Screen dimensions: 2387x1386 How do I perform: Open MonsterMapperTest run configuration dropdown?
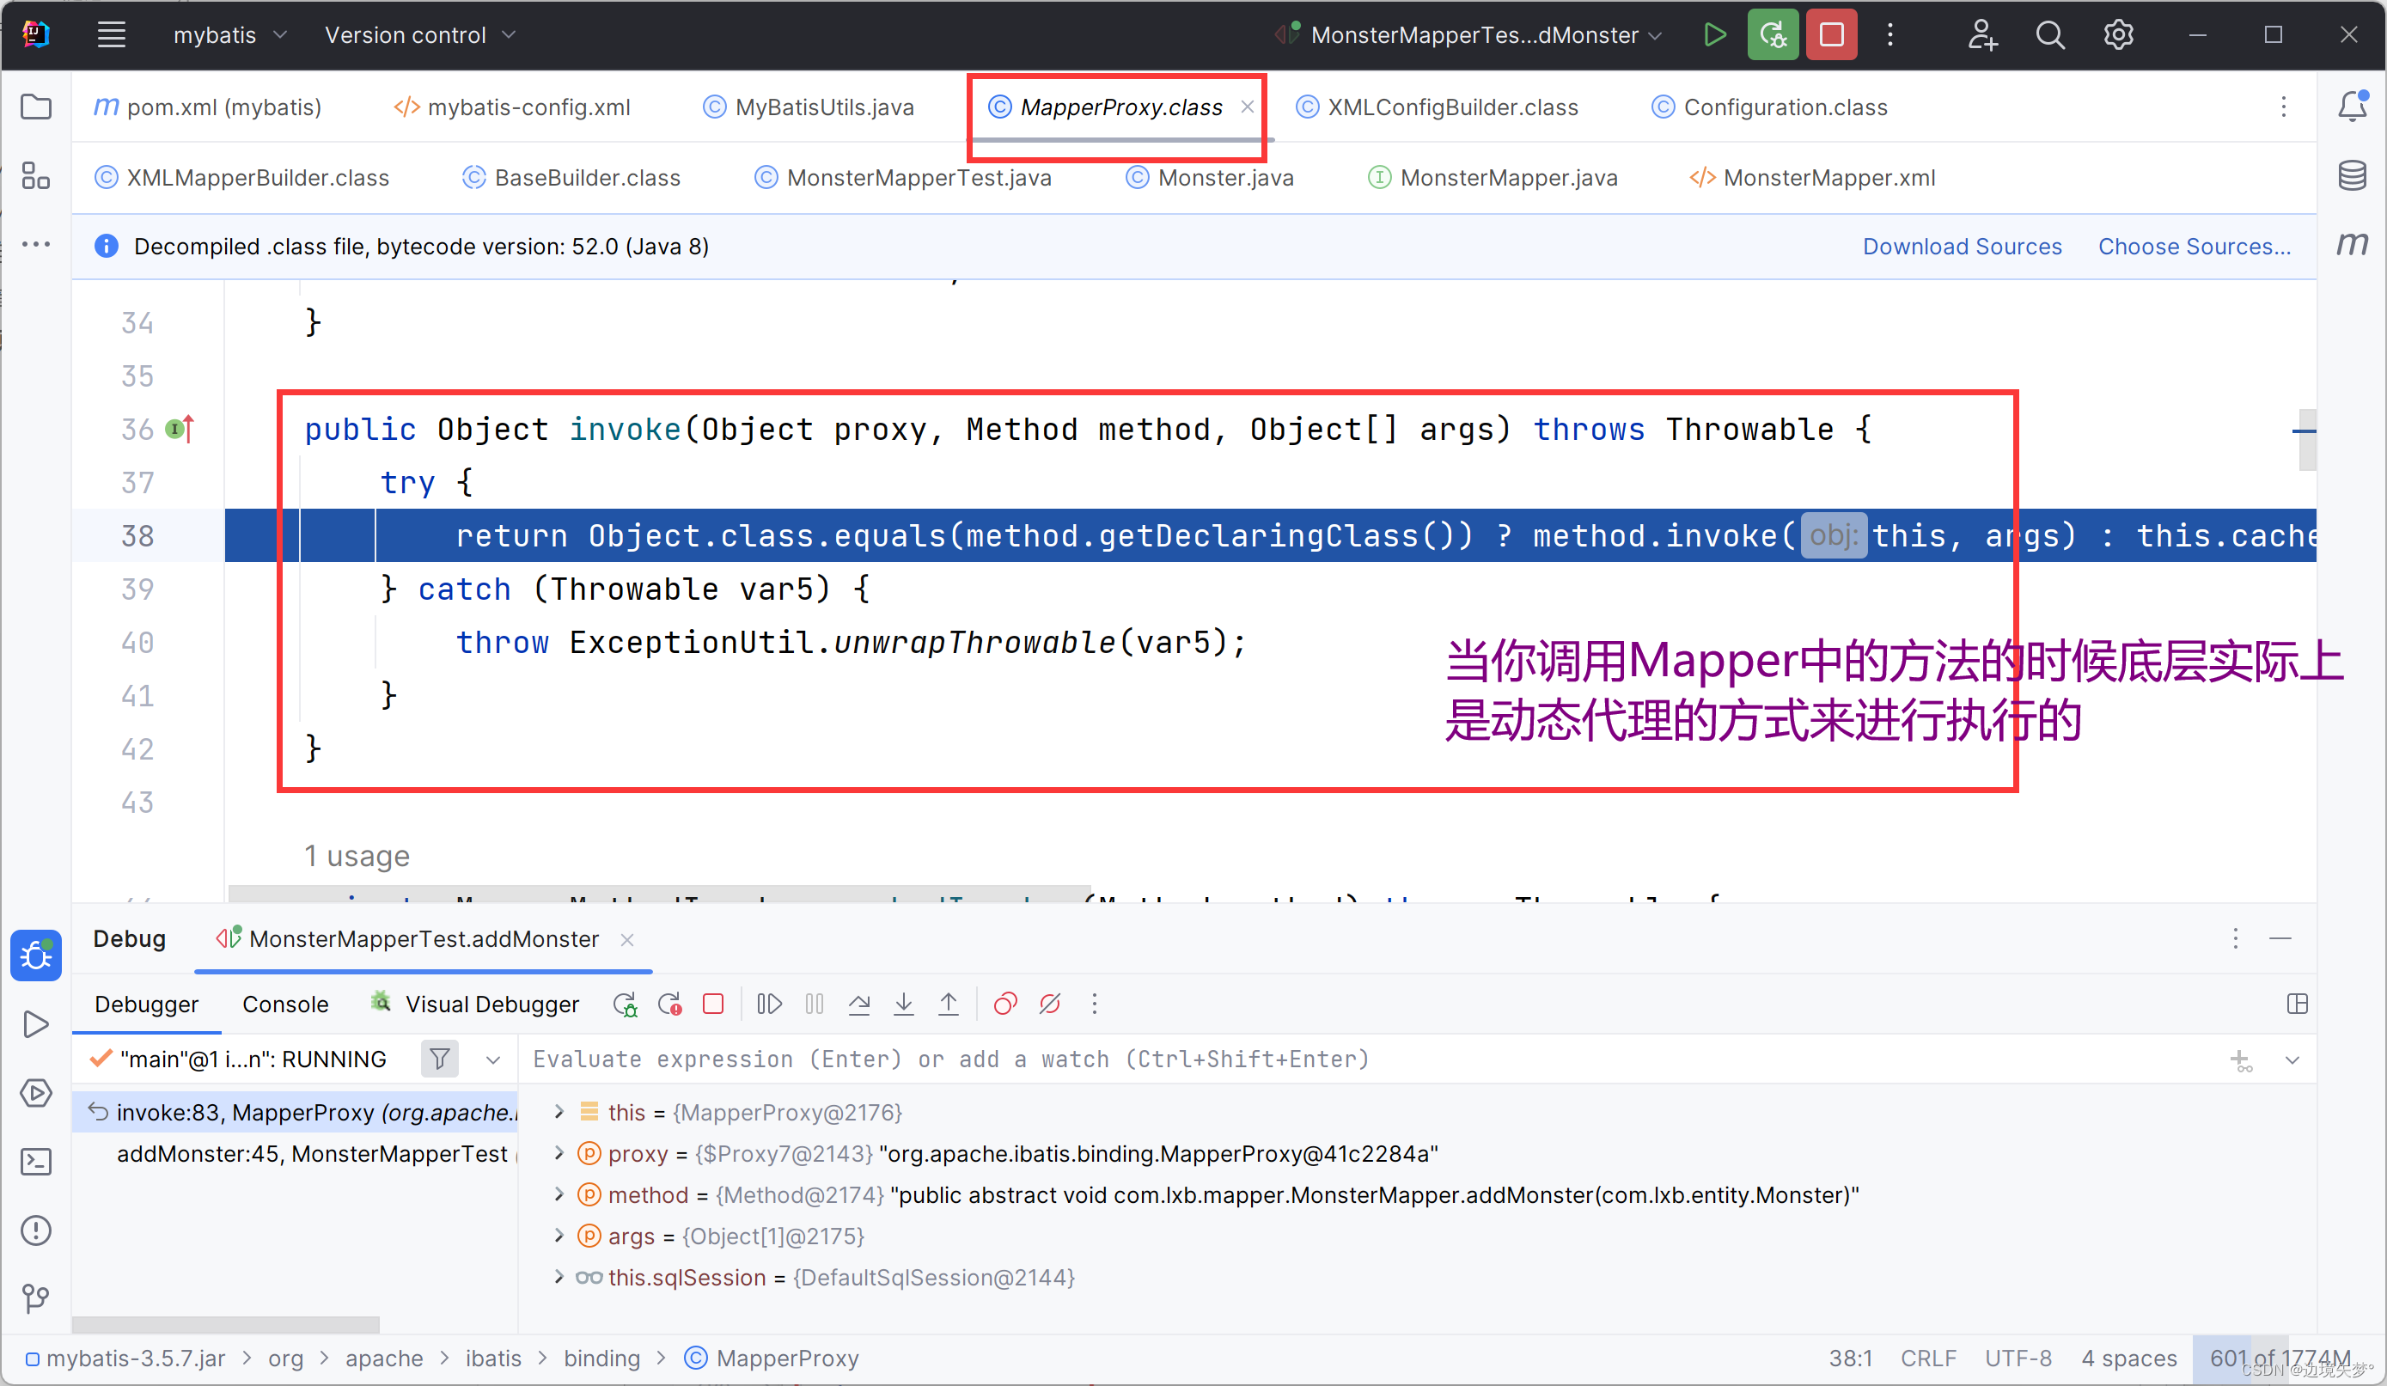[x=1474, y=35]
